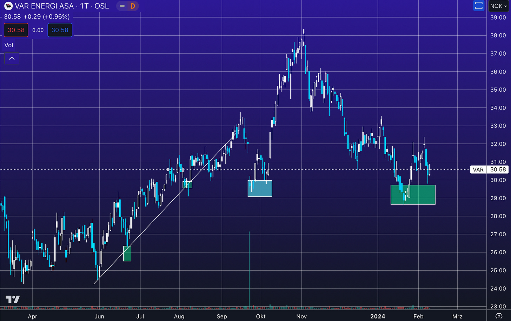Click the 23.00 price axis label
Screen dimensions: 511x321
tap(498, 307)
